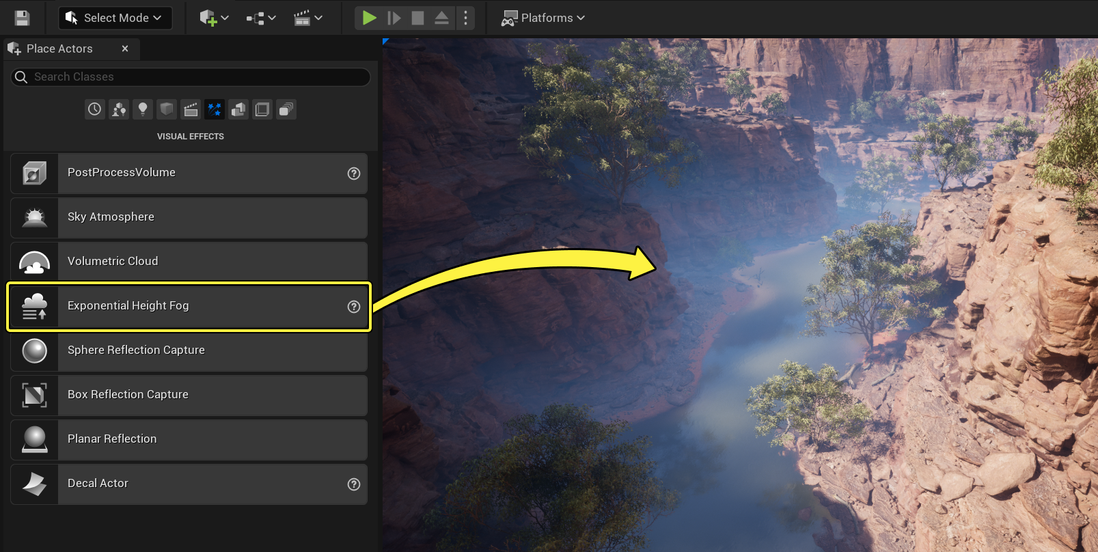The width and height of the screenshot is (1098, 552).
Task: Save the current level with the floppy icon
Action: pyautogui.click(x=22, y=18)
